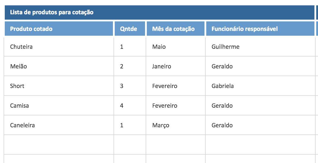
Task: Select the quantity cell showing 3
Action: pos(130,86)
